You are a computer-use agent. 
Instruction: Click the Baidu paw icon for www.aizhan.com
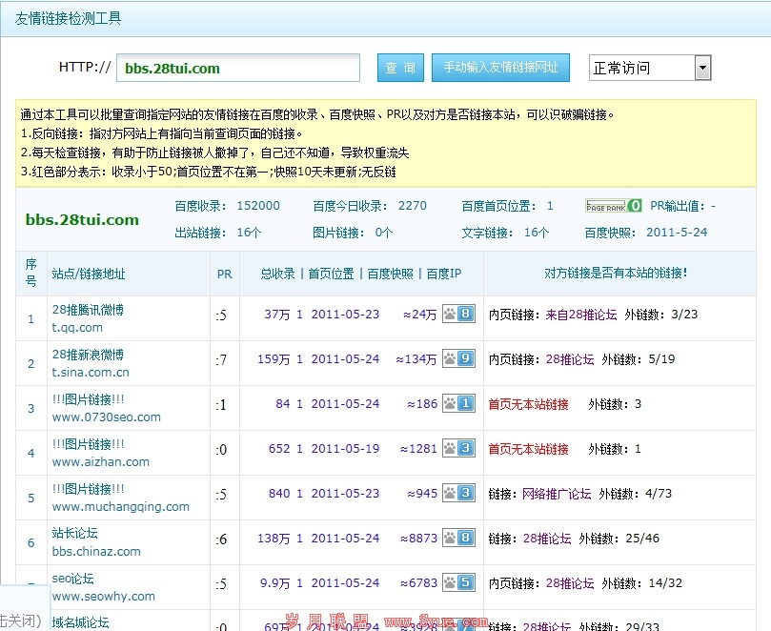[x=458, y=449]
